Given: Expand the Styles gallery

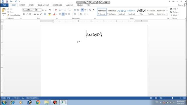Looking at the screenshot, I should pos(167,15).
